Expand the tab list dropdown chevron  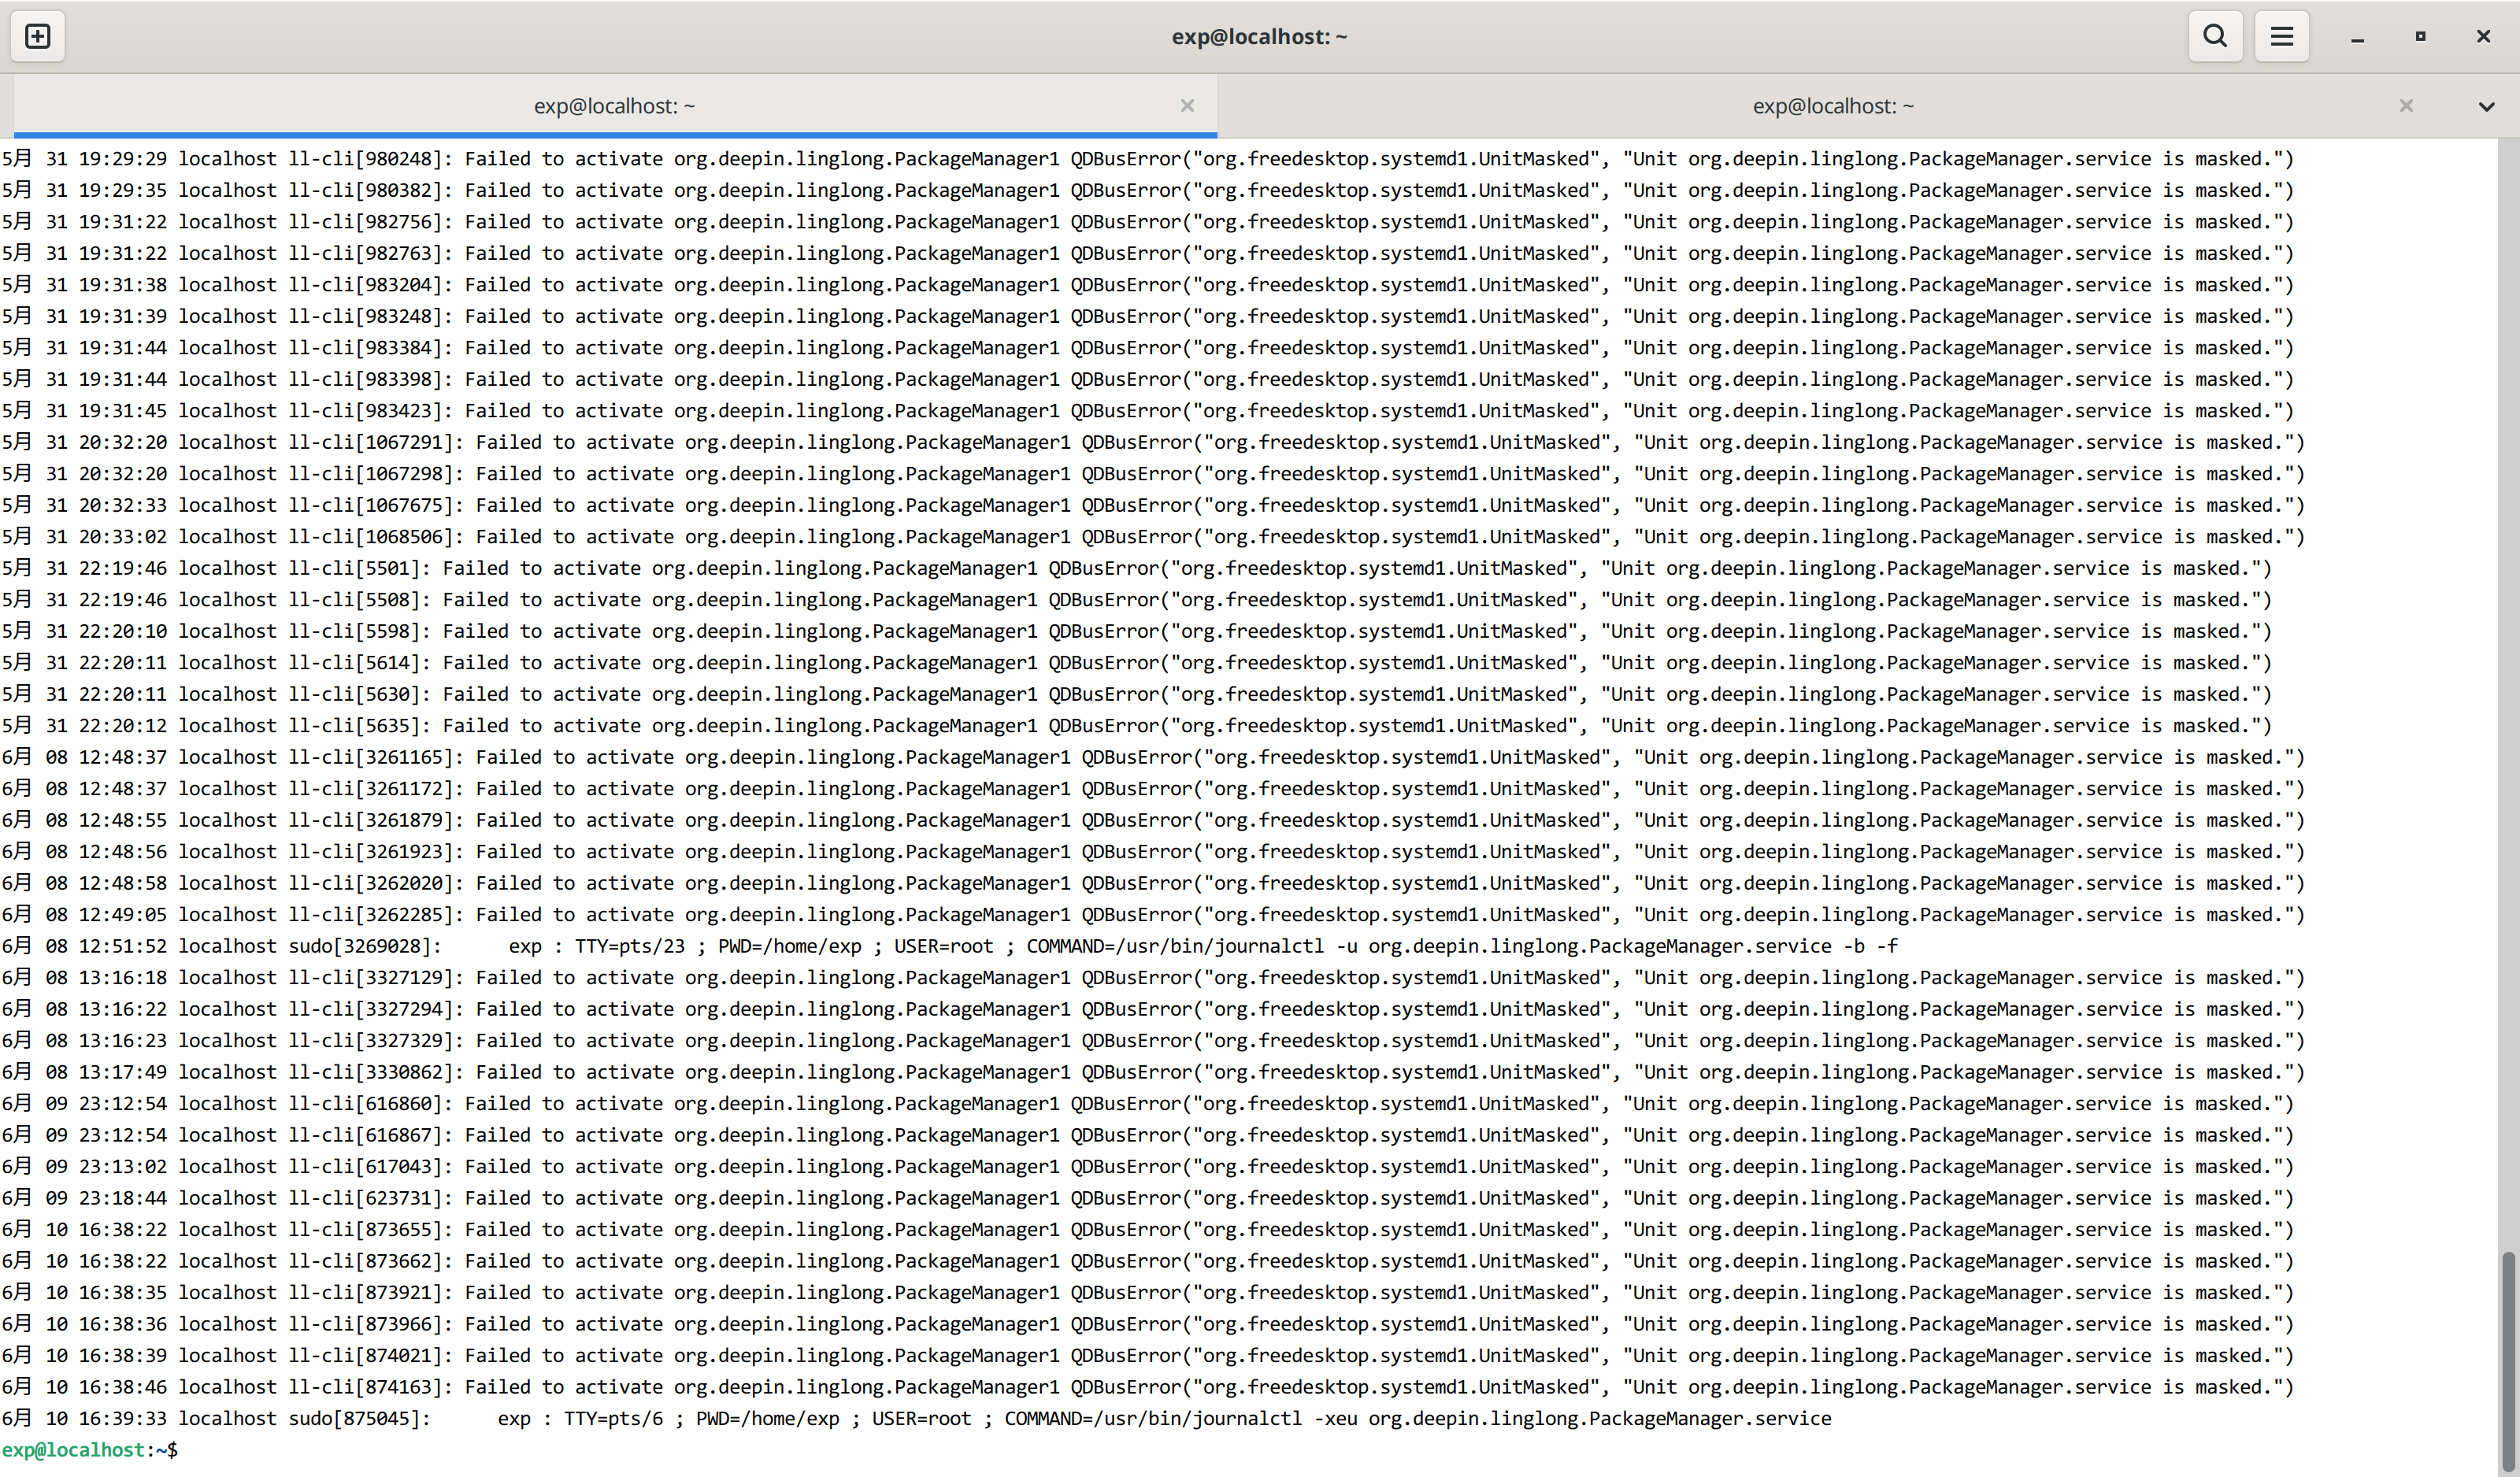pyautogui.click(x=2486, y=106)
